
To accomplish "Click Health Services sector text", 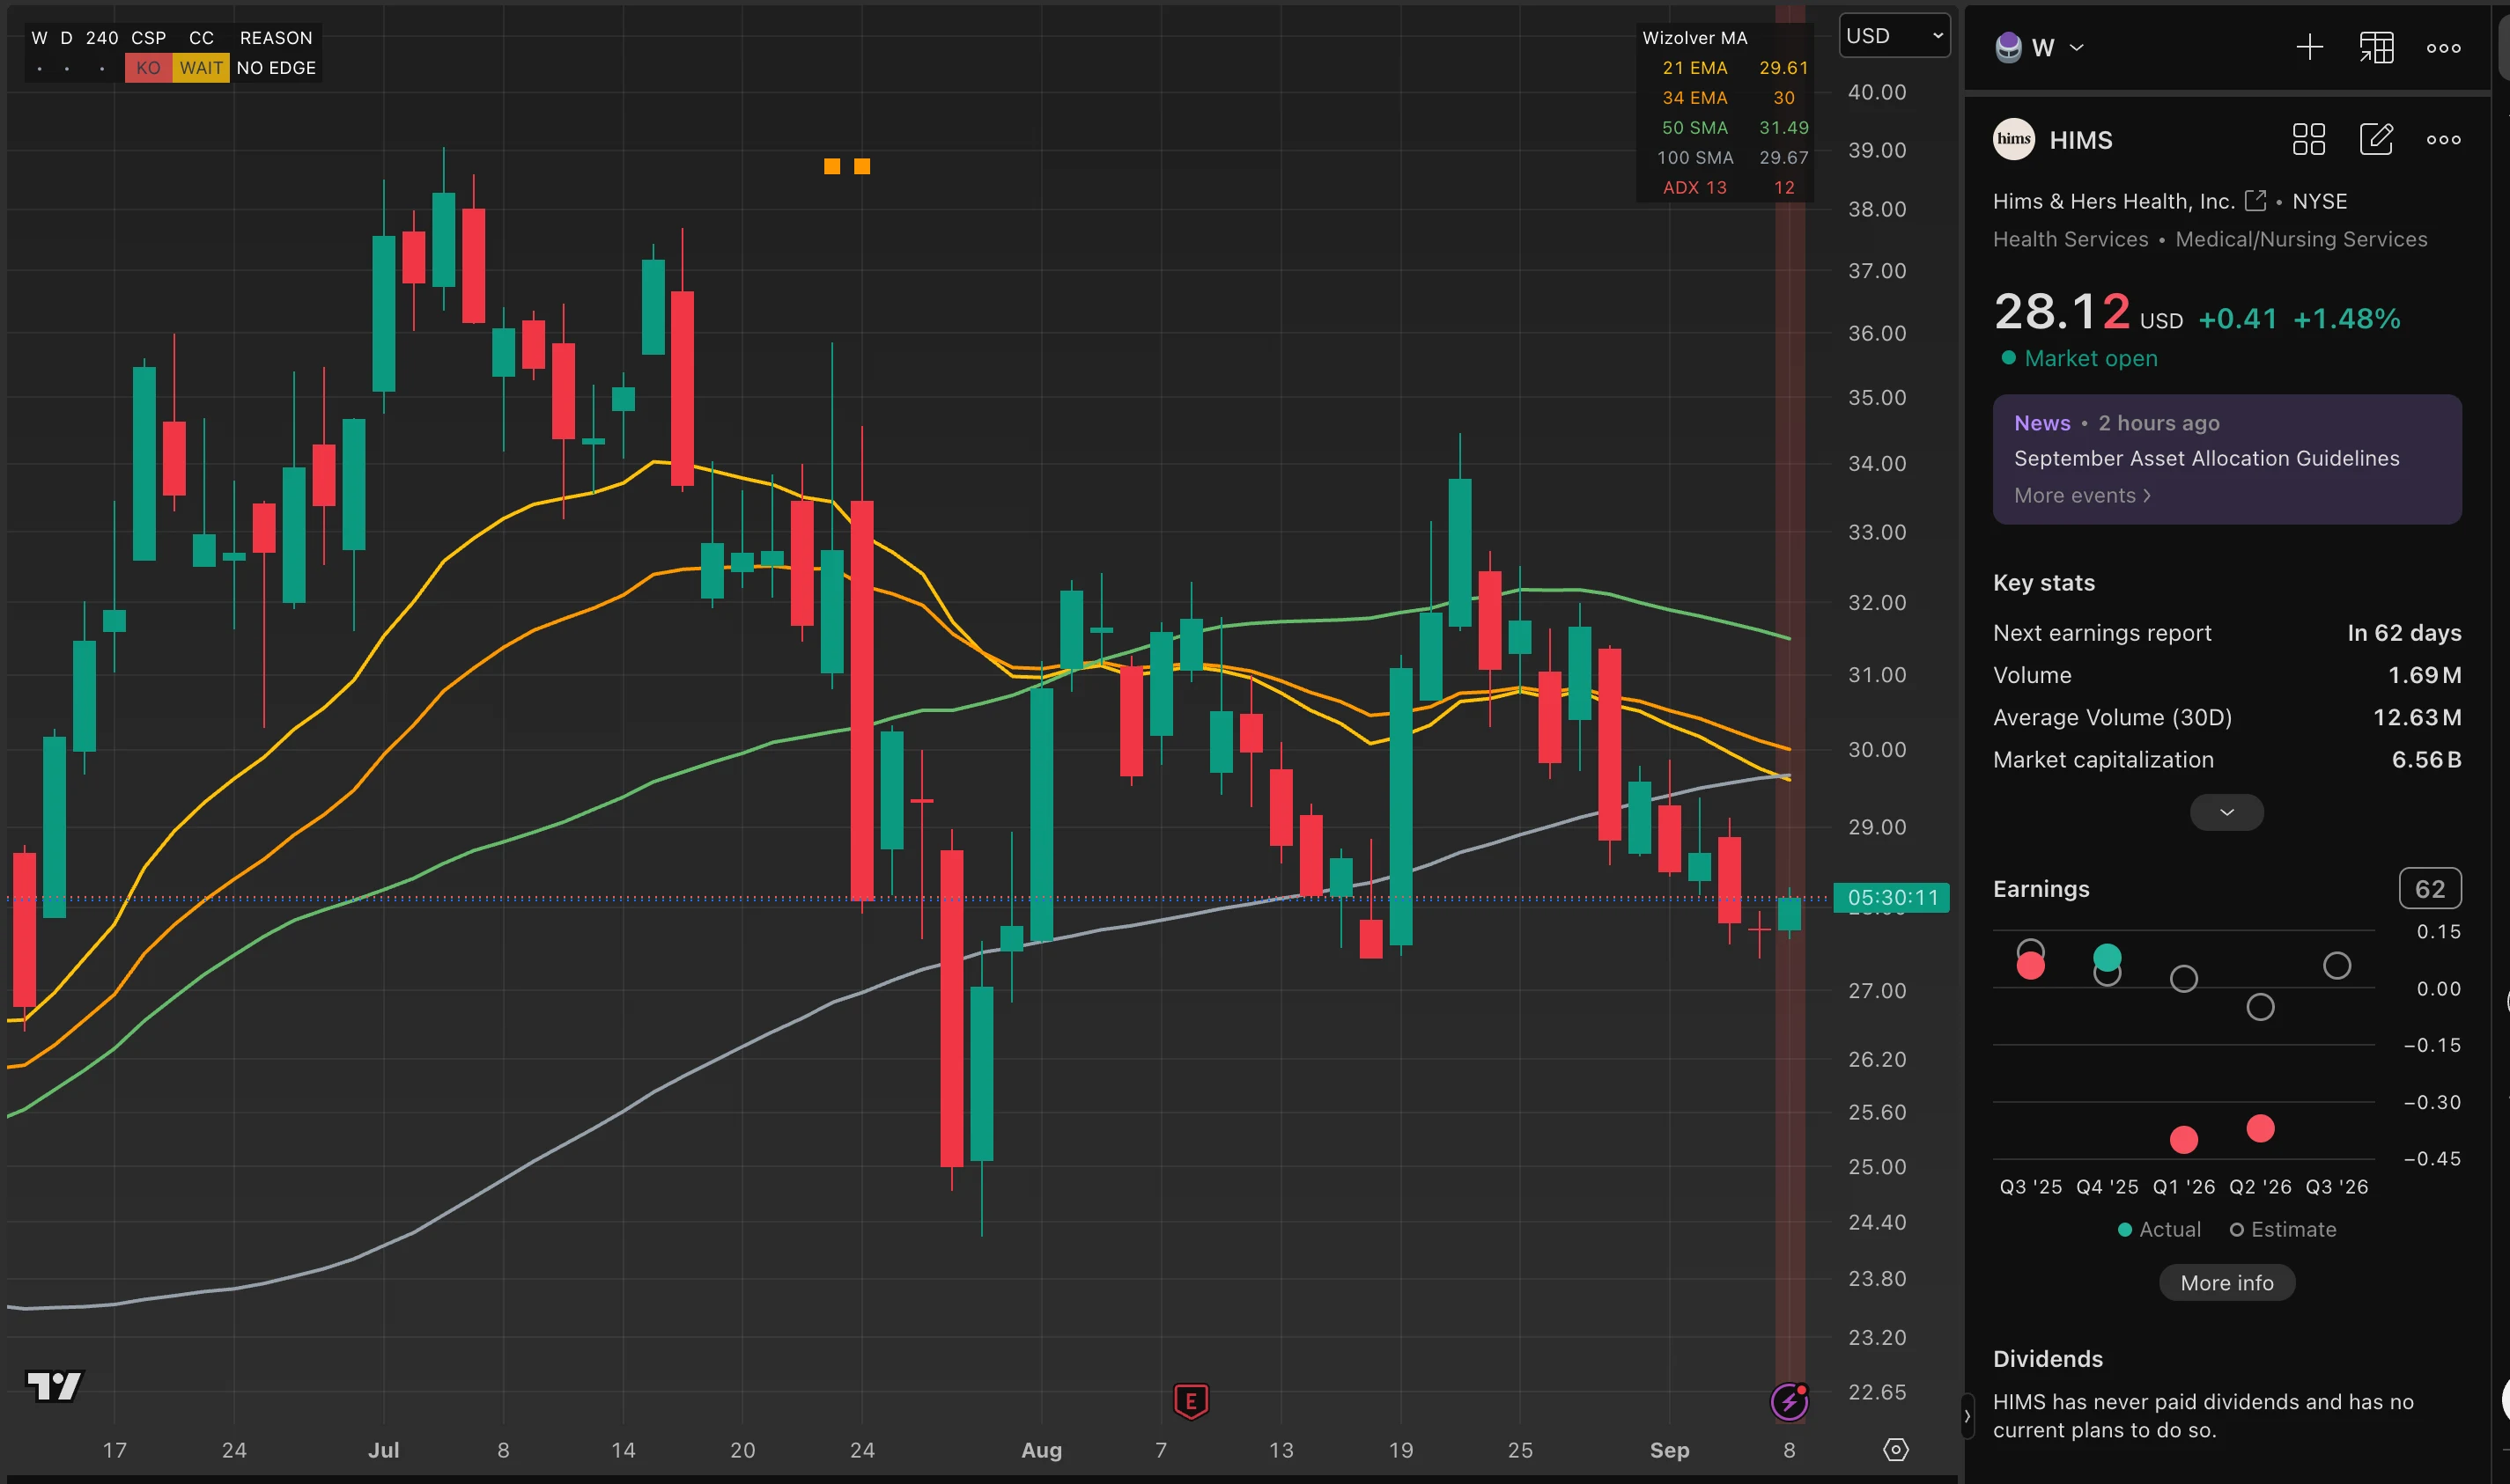I will click(x=2070, y=239).
